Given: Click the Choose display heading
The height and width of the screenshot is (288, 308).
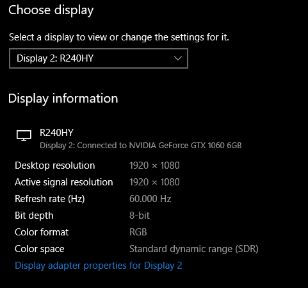Looking at the screenshot, I should click(51, 10).
